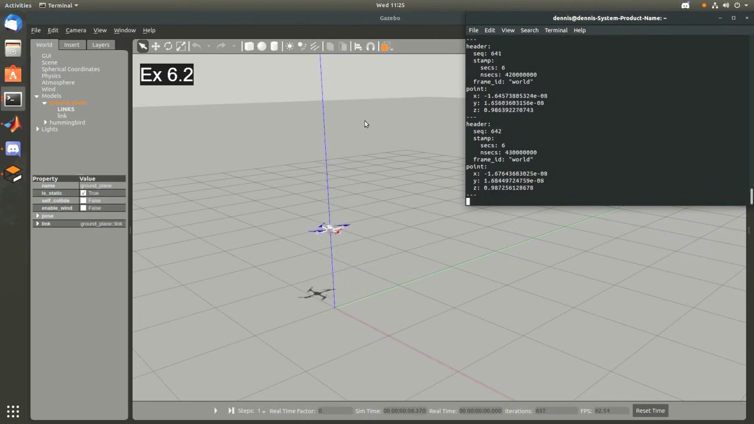Open the Search menu in Terminal window
This screenshot has width=754, height=424.
click(x=530, y=30)
